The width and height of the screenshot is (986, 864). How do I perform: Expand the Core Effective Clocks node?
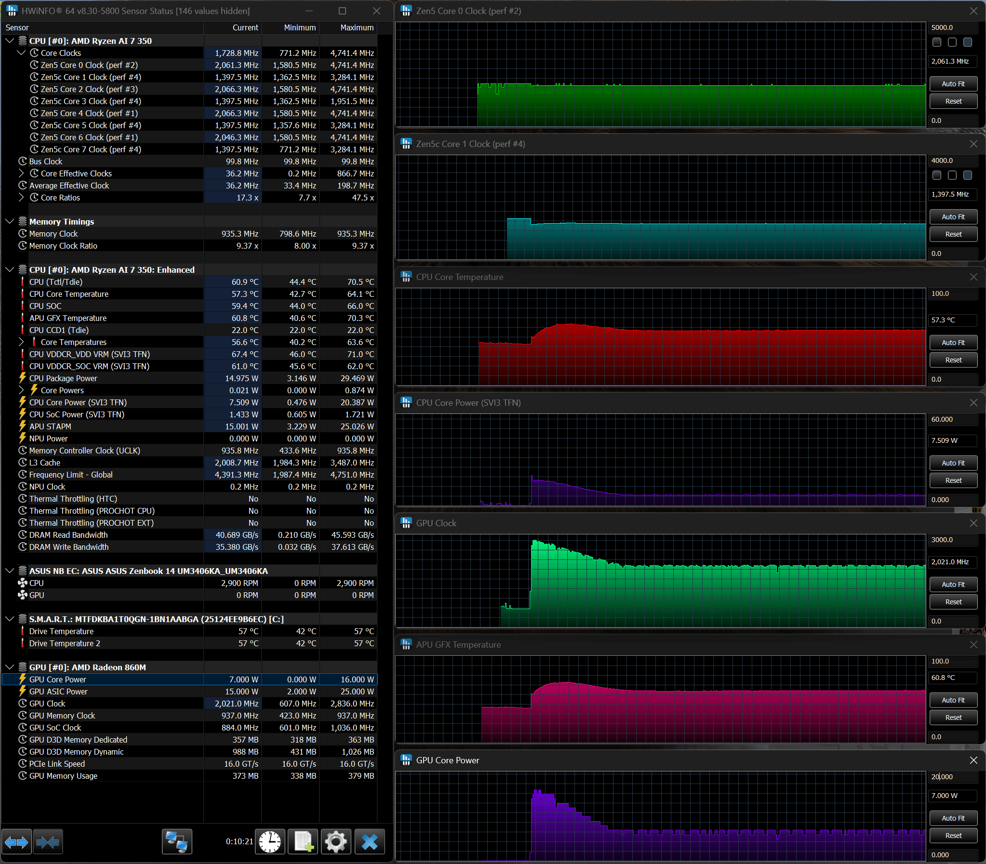21,173
